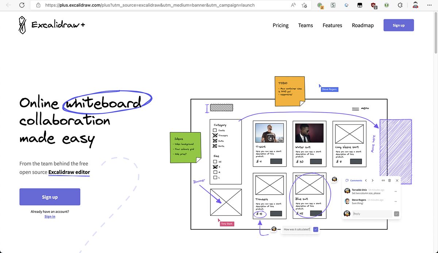Viewport: 438px width, 253px height.
Task: Open the green extension icon with orange 2 badge
Action: (x=320, y=5)
